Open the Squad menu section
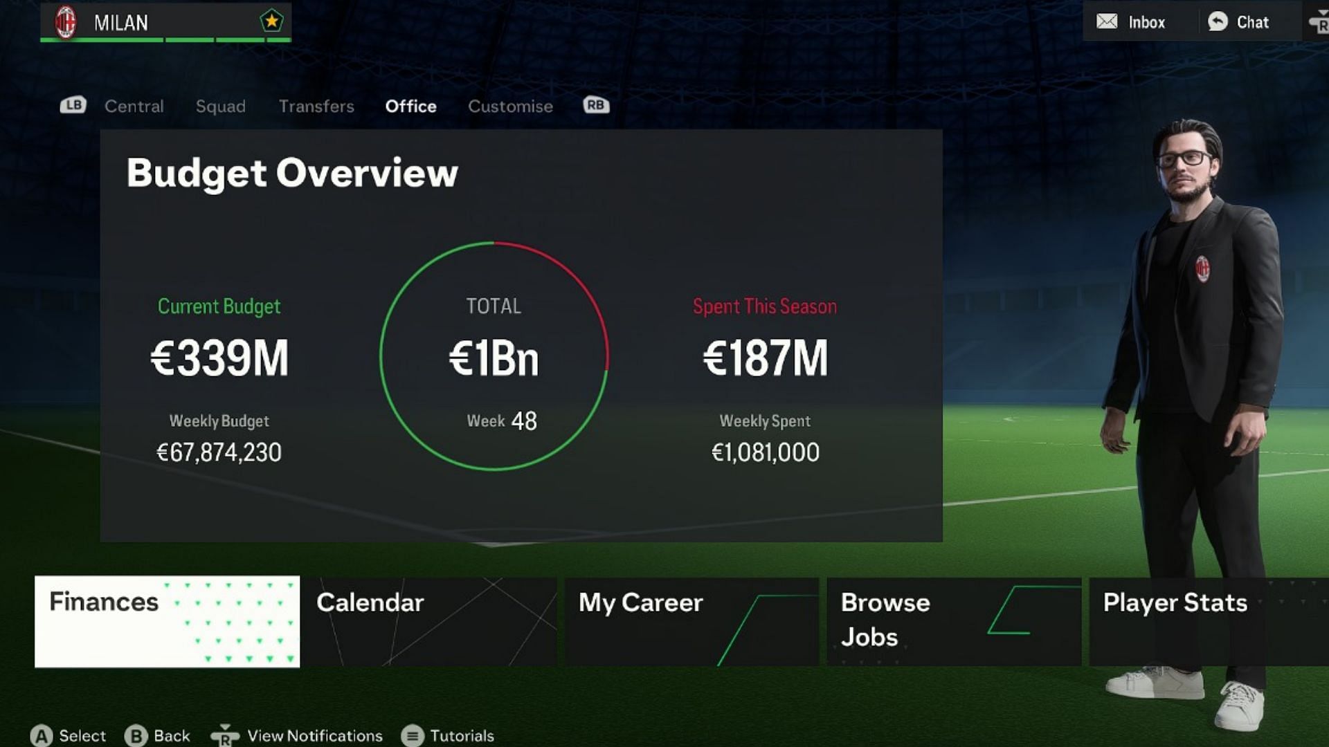 [220, 106]
